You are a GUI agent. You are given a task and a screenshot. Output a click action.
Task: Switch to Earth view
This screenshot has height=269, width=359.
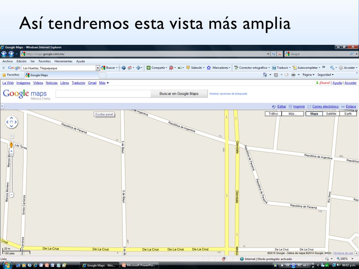point(348,114)
